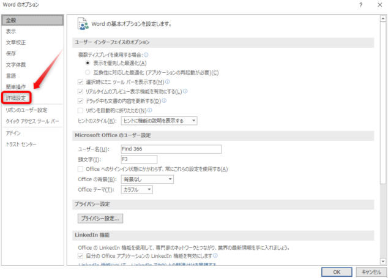Open 文字体裁 settings

click(32, 65)
